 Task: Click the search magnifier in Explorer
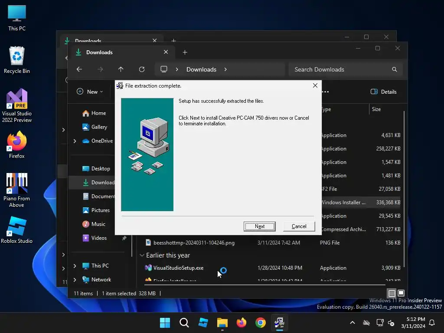click(x=395, y=69)
